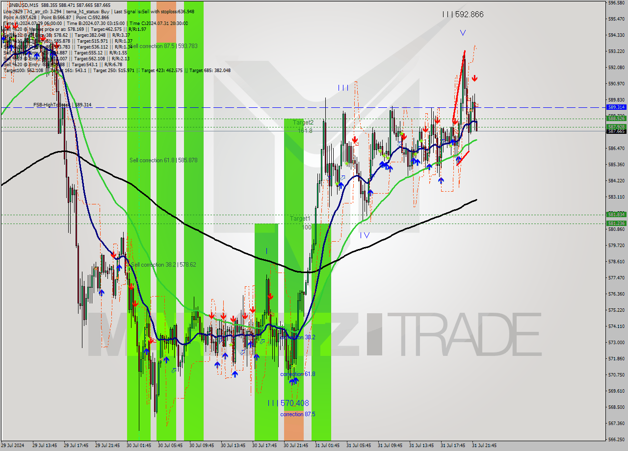Screen dimensions: 628x451
Task: Click the blue 589.314 price tag on axis
Action: point(616,107)
